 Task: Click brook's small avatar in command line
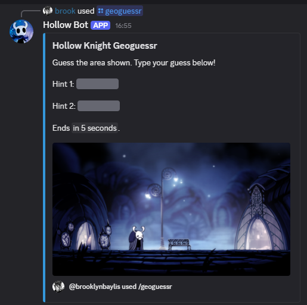point(48,11)
